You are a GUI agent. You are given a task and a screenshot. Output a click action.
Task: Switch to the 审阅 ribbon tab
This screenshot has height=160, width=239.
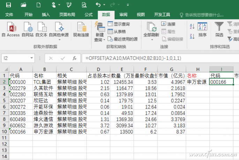point(123,15)
